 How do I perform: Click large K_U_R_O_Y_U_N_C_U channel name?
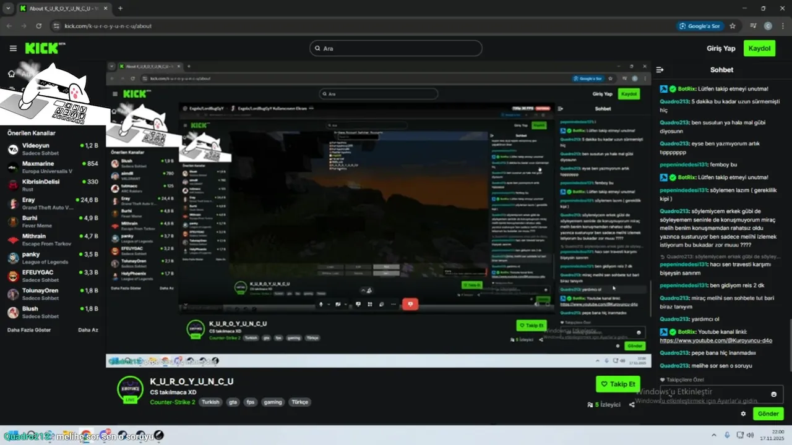pyautogui.click(x=192, y=381)
